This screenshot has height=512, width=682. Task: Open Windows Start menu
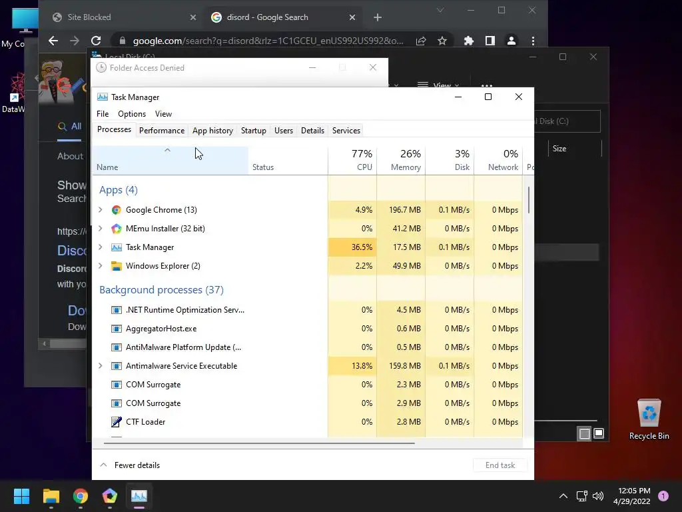(x=21, y=496)
